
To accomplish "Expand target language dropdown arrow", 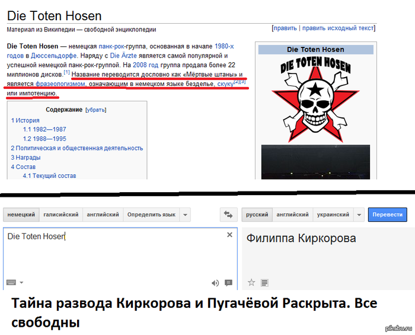I will tap(358, 215).
